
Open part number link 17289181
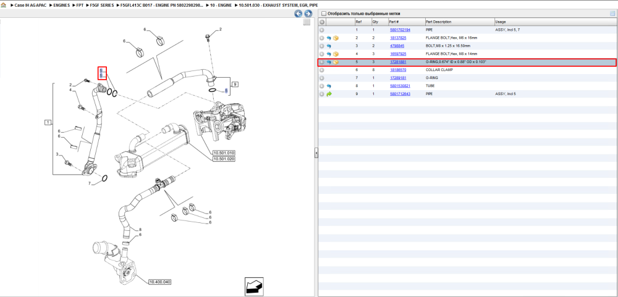point(397,78)
